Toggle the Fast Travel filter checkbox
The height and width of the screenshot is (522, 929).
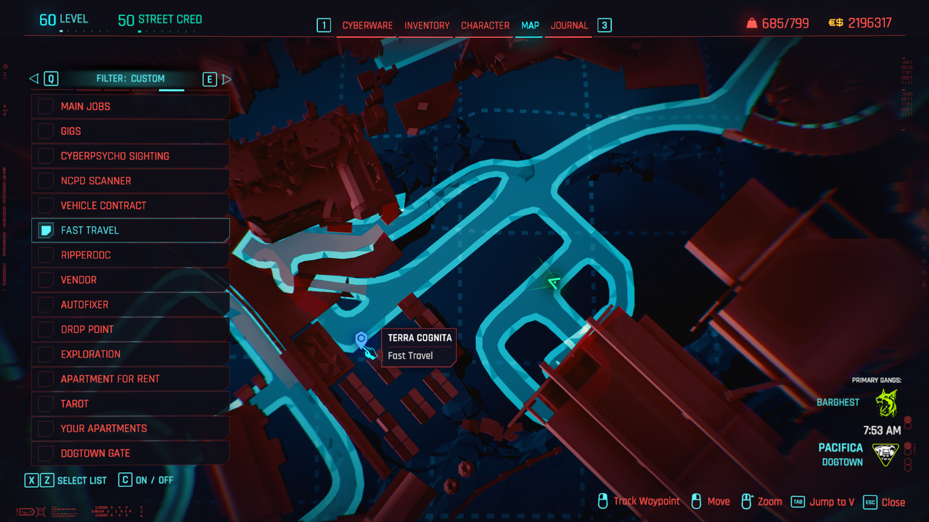click(46, 231)
